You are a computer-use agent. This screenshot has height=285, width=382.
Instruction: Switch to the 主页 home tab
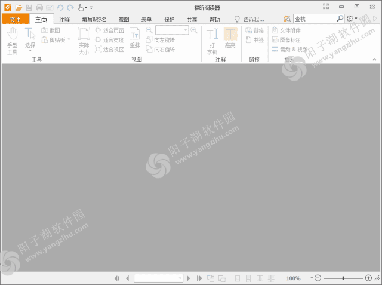(41, 19)
